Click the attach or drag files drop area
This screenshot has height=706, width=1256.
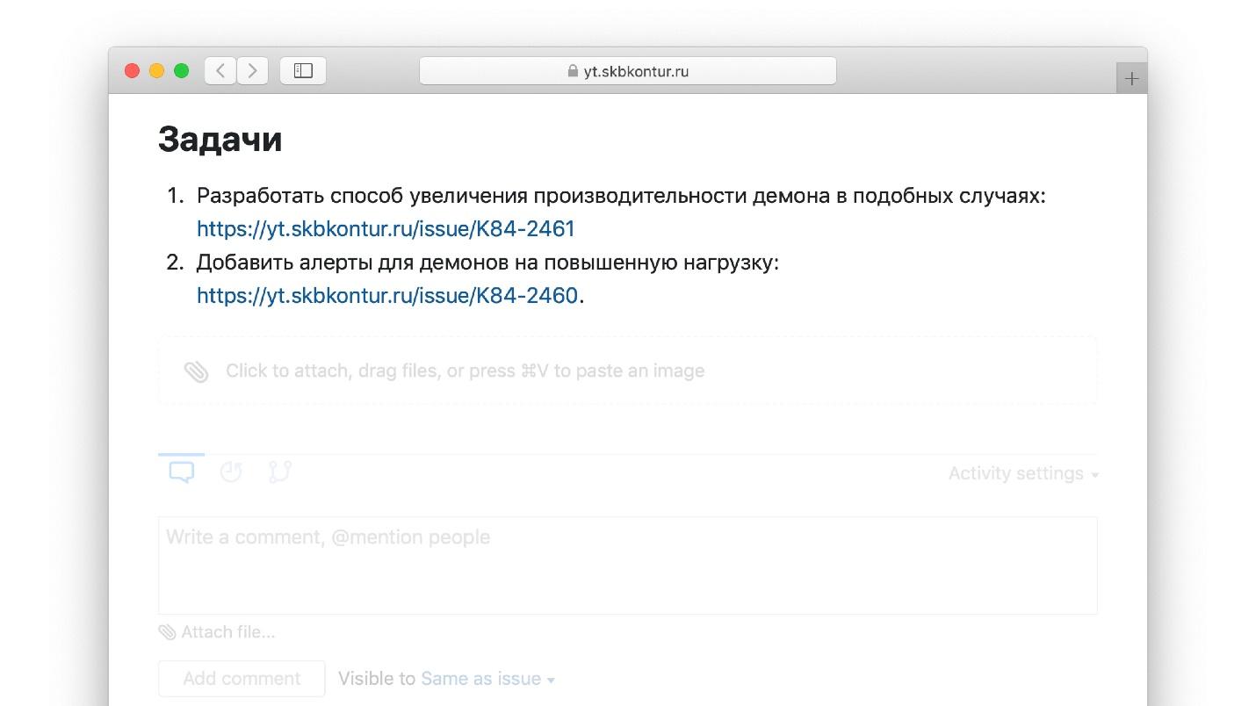pos(627,371)
